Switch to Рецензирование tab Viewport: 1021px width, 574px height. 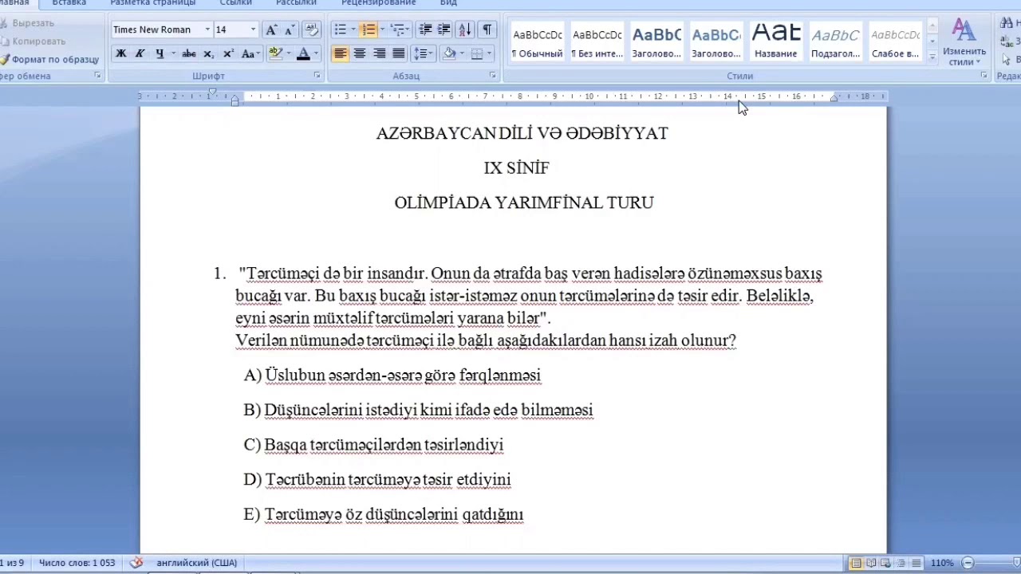378,3
